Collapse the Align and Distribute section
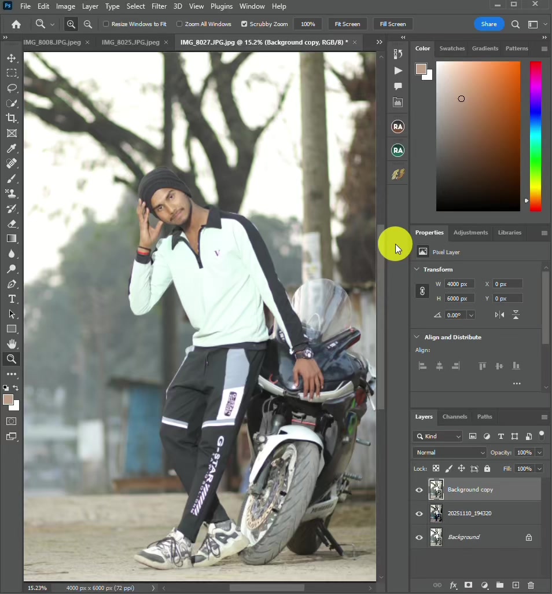The height and width of the screenshot is (594, 552). 417,337
